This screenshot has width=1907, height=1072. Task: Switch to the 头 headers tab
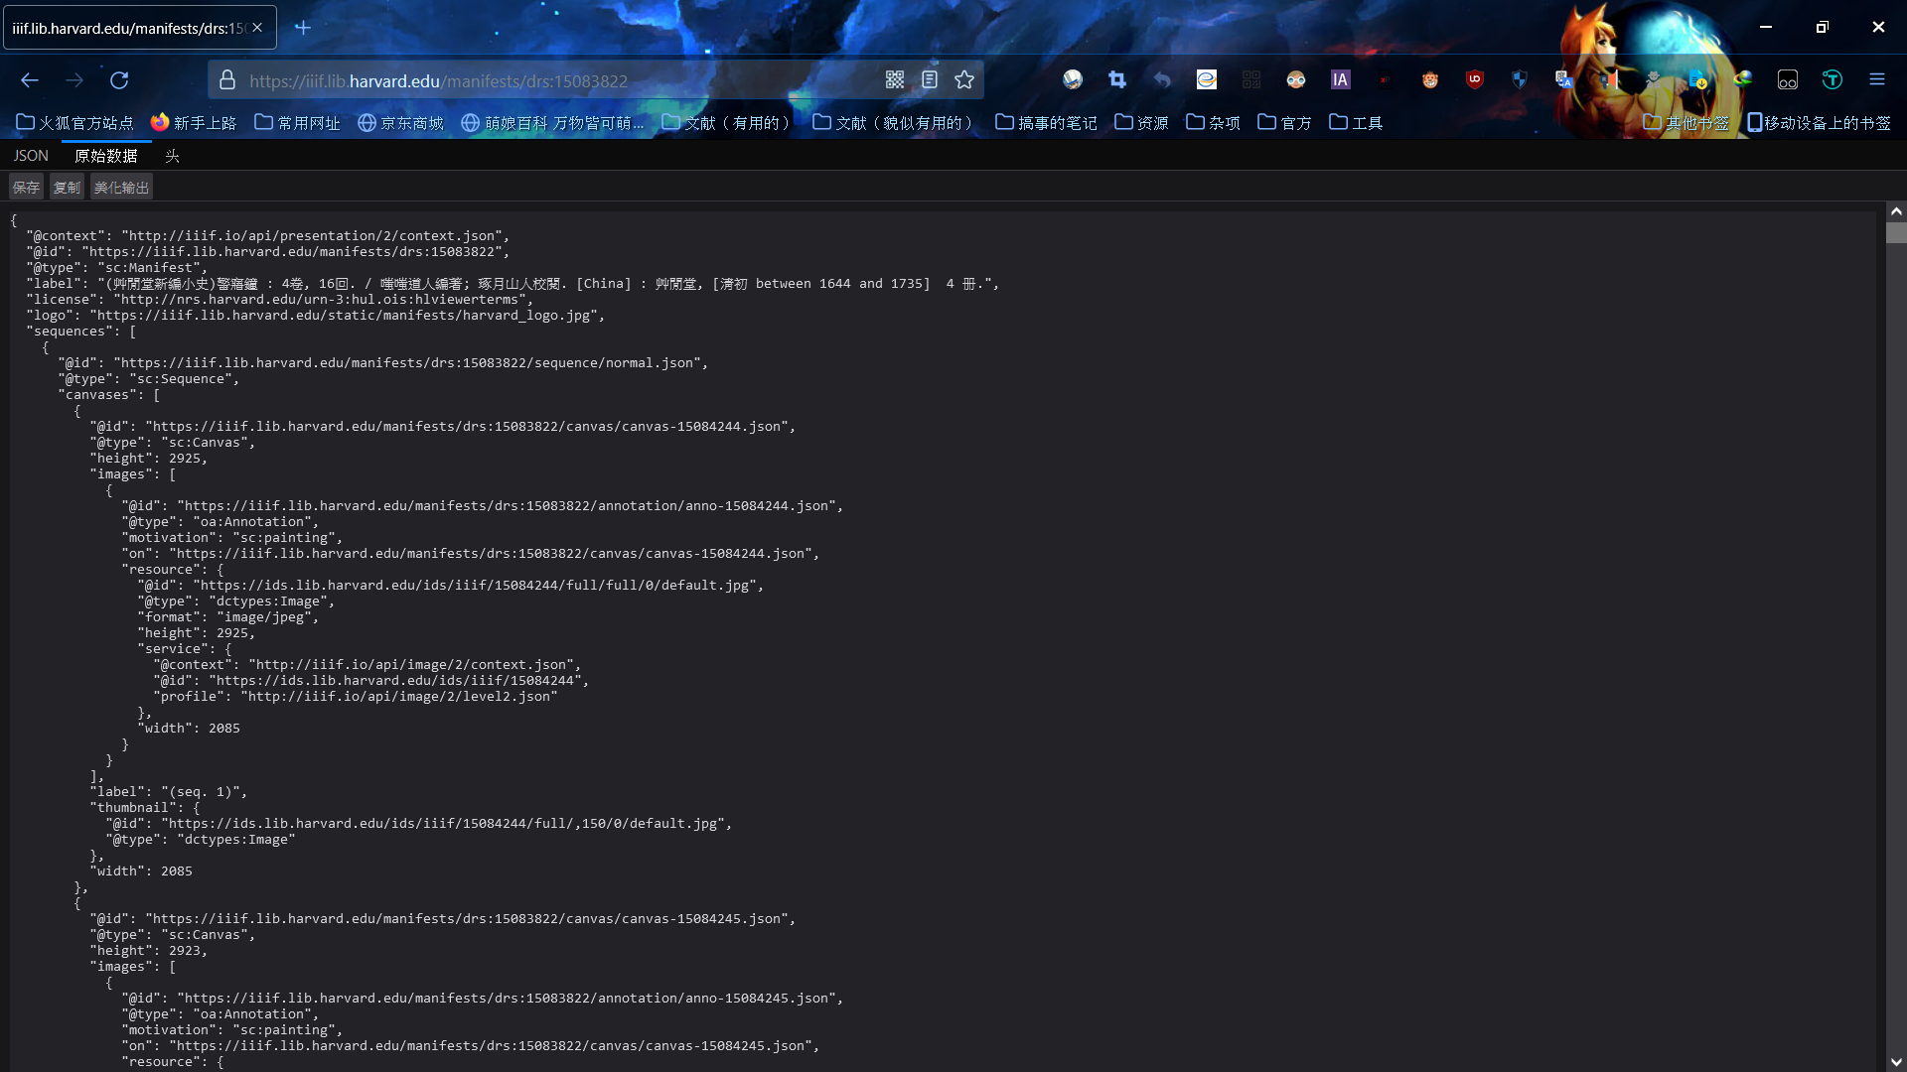pos(172,156)
